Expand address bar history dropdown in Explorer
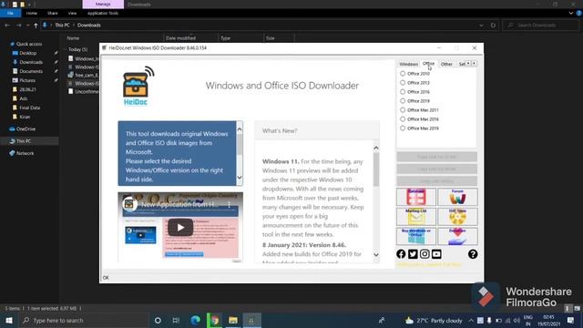 click(x=482, y=26)
